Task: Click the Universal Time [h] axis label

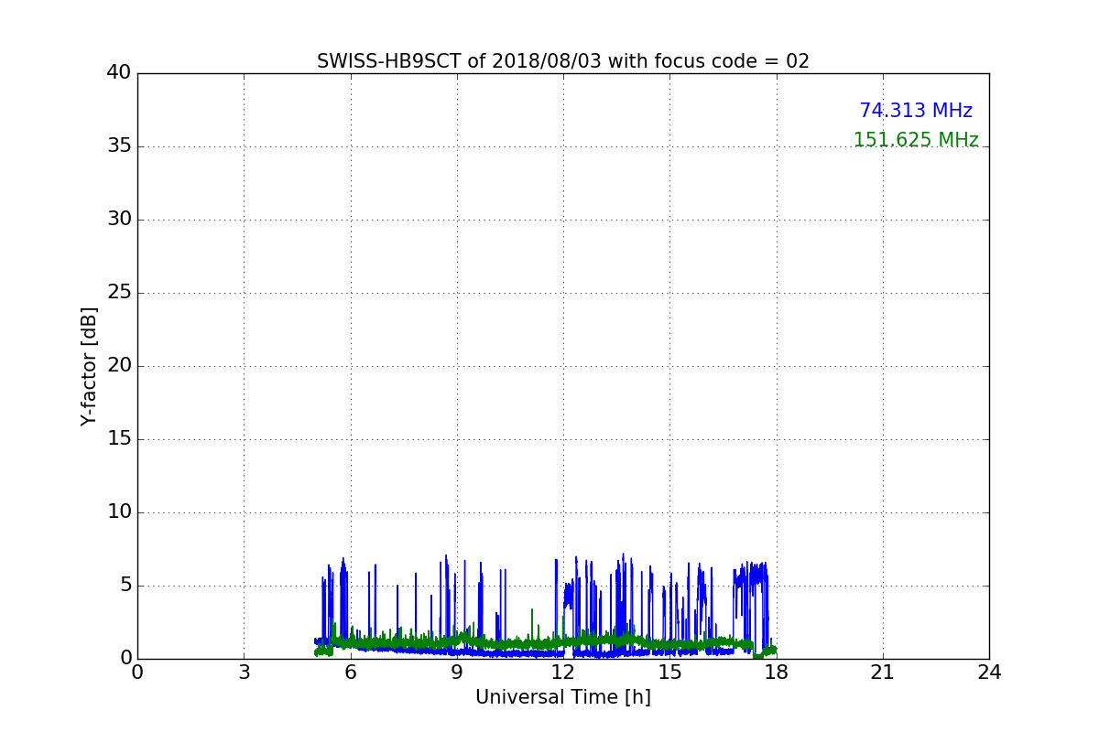Action: pos(563,697)
